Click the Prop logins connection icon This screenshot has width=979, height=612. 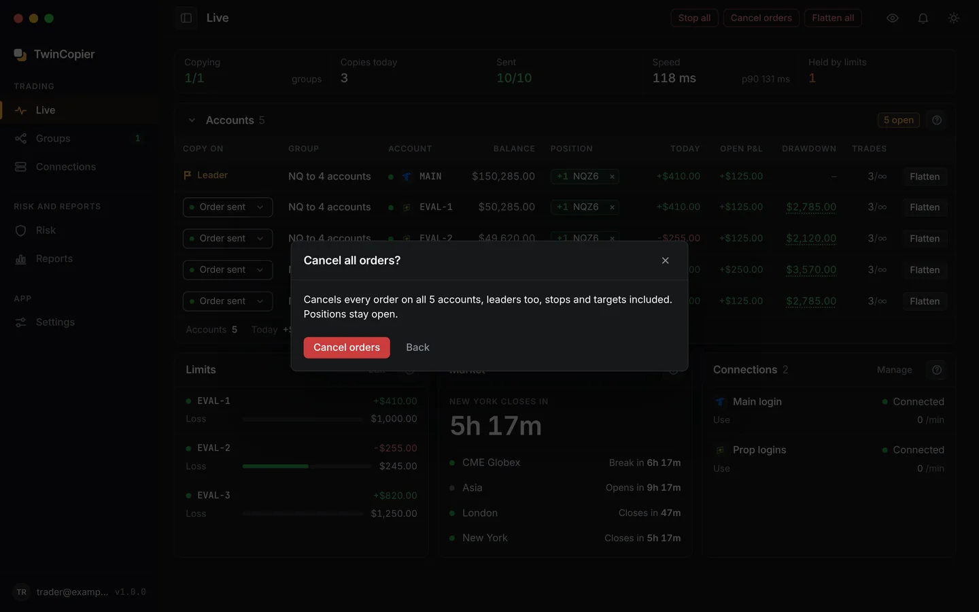[720, 450]
